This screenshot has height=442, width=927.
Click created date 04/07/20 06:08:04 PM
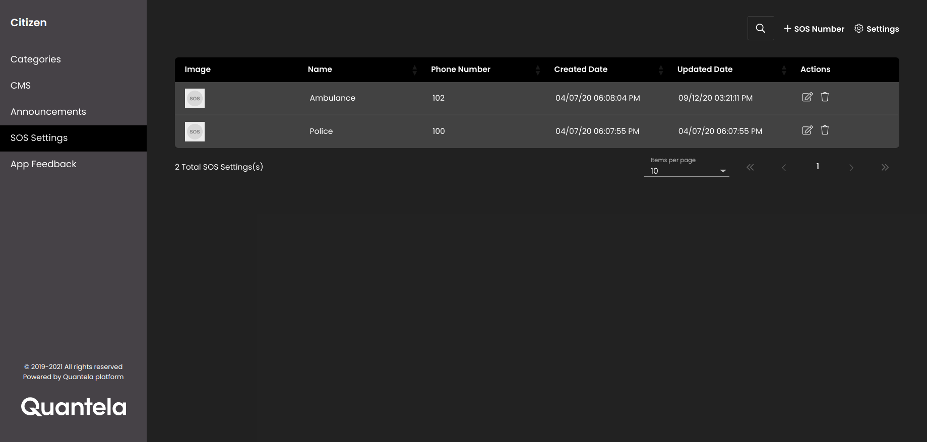[x=598, y=98]
